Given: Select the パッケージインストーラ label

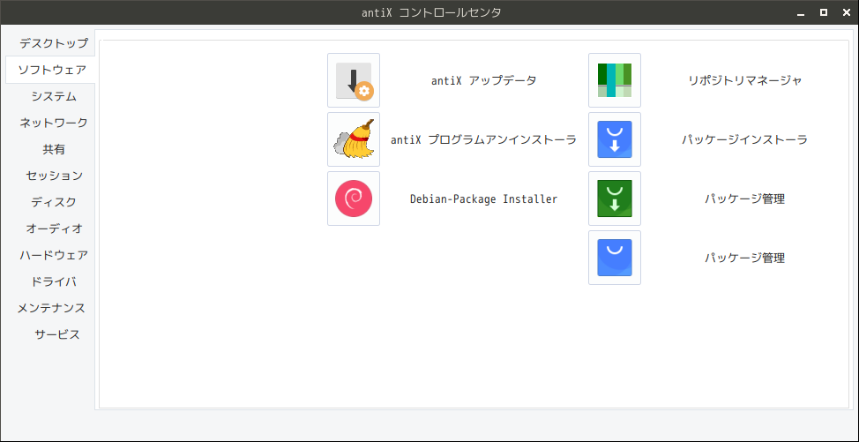Looking at the screenshot, I should [x=744, y=139].
